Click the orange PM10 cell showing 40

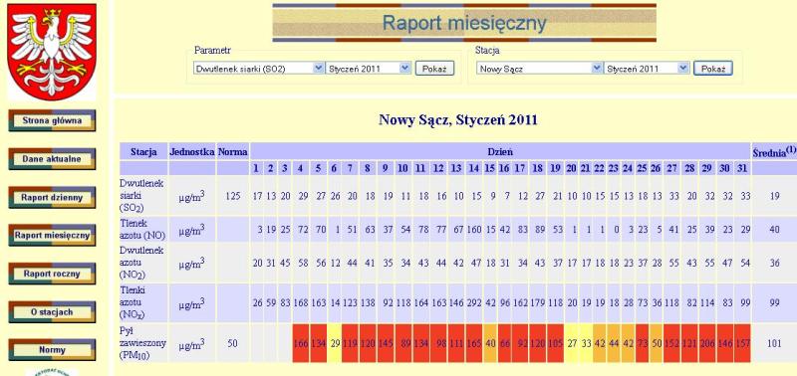pos(490,343)
